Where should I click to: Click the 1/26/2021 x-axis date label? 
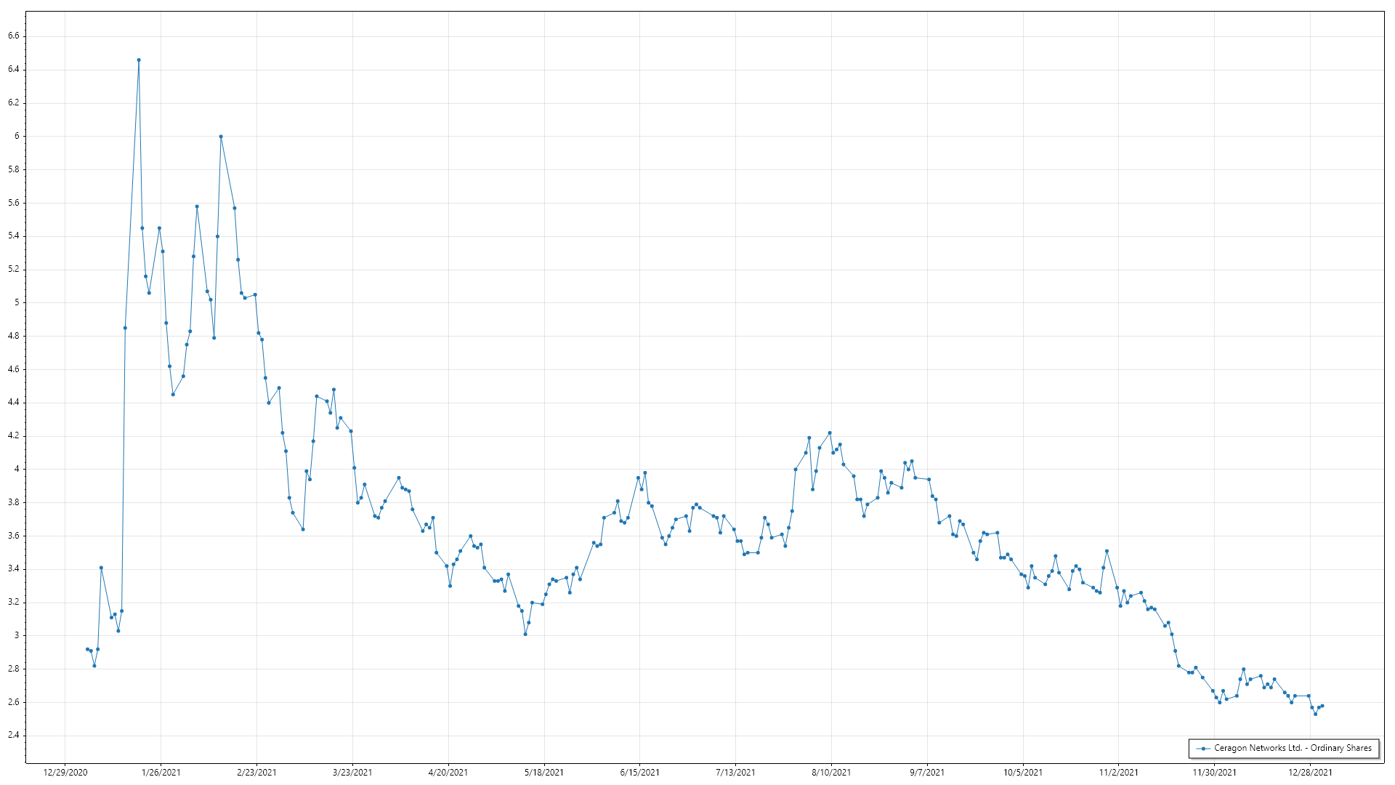coord(161,773)
